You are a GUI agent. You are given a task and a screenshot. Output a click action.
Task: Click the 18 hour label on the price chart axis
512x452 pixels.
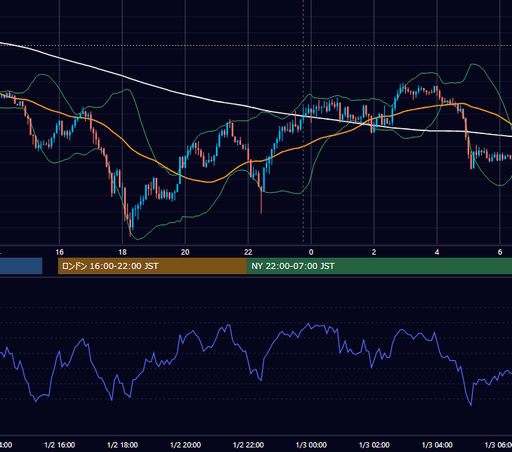coord(123,252)
